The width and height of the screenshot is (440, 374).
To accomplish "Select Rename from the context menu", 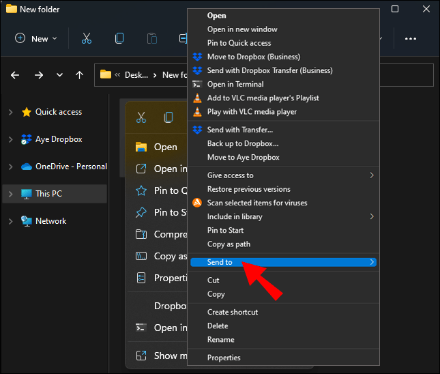I will coord(220,340).
